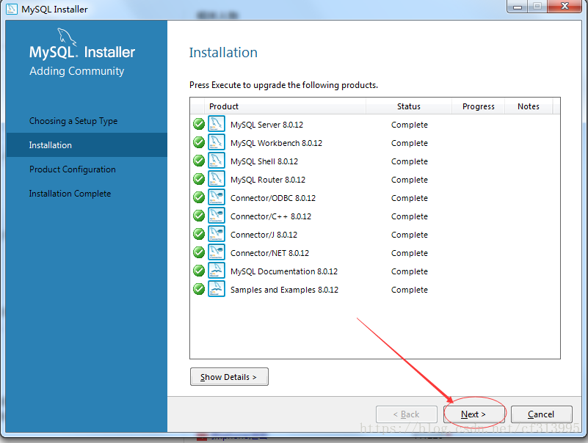This screenshot has height=443, width=588.
Task: Click the Connector/NET 8.0.12 product icon
Action: pyautogui.click(x=217, y=252)
